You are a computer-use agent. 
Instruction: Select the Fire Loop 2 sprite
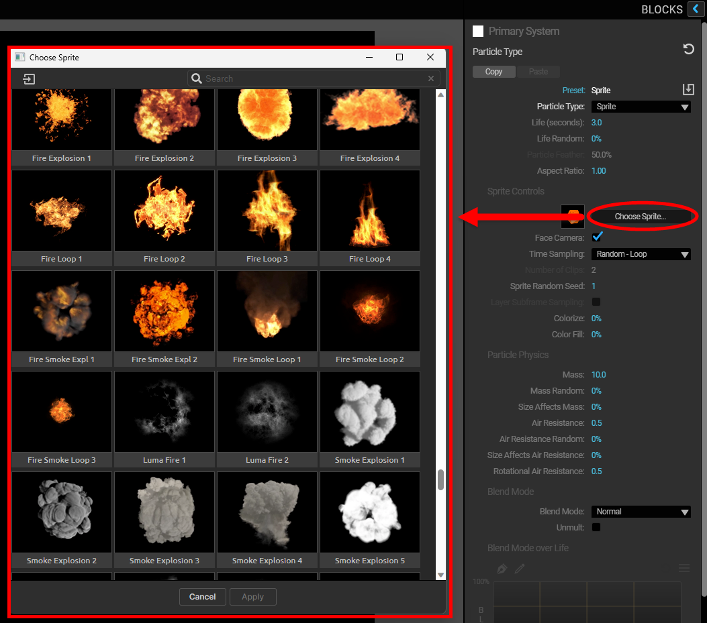pyautogui.click(x=164, y=218)
